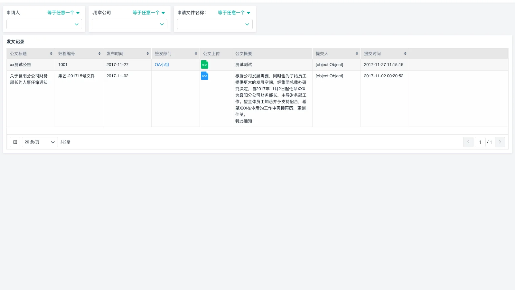Open the 申请人 value selection field
This screenshot has width=515, height=290.
click(x=44, y=24)
